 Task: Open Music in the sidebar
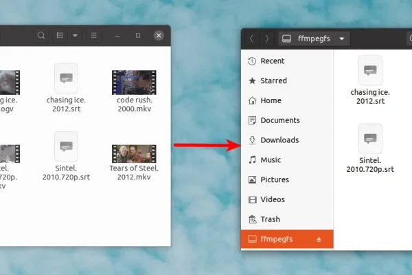click(287, 159)
